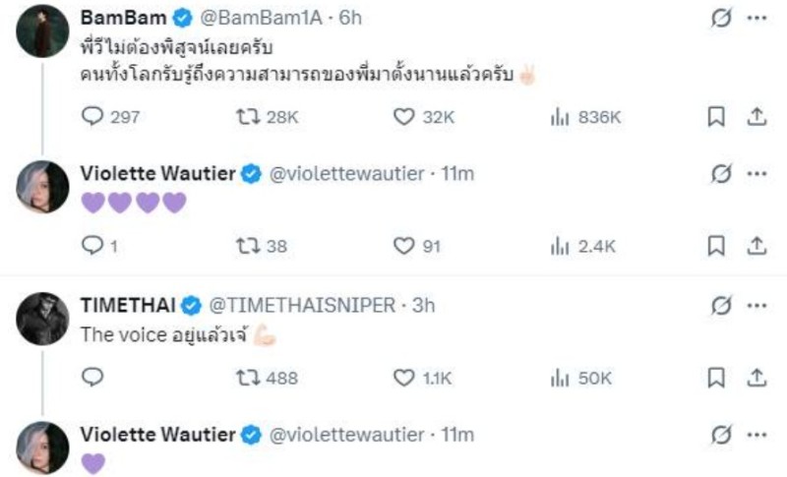787x477 pixels.
Task: Reply to TIMETHAI's The voice tweet
Action: coord(92,377)
